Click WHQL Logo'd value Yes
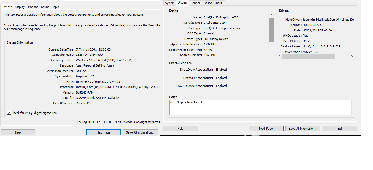Viewport: 373px width, 170px height. pyautogui.click(x=306, y=36)
